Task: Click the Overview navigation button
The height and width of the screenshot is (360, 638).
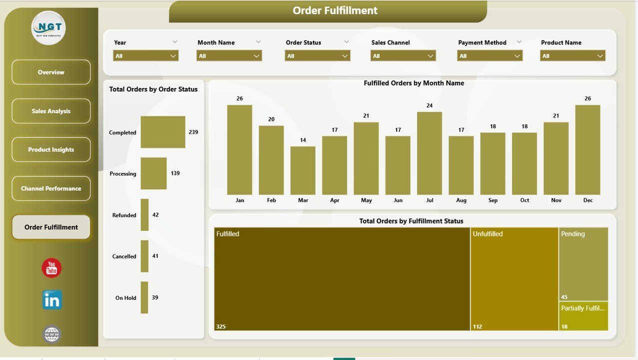Action: pyautogui.click(x=50, y=72)
